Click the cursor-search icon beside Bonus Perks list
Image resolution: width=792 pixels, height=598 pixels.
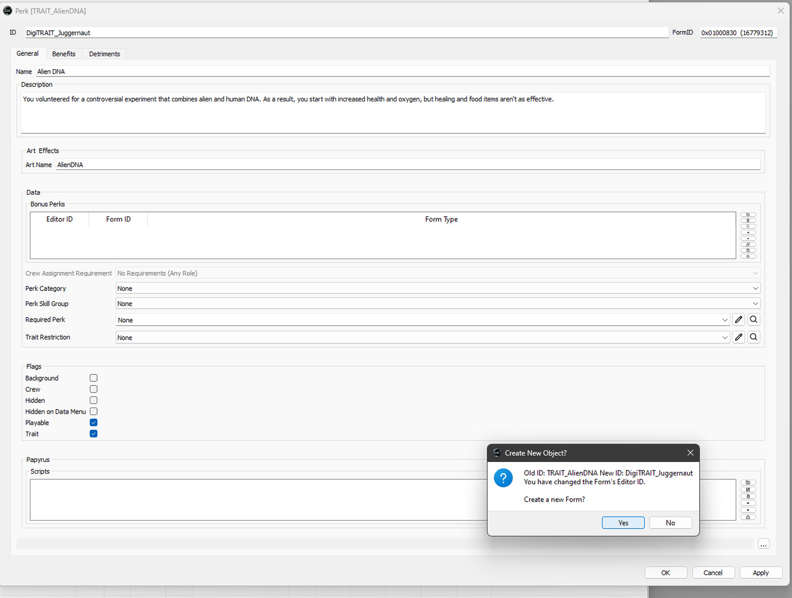point(748,226)
